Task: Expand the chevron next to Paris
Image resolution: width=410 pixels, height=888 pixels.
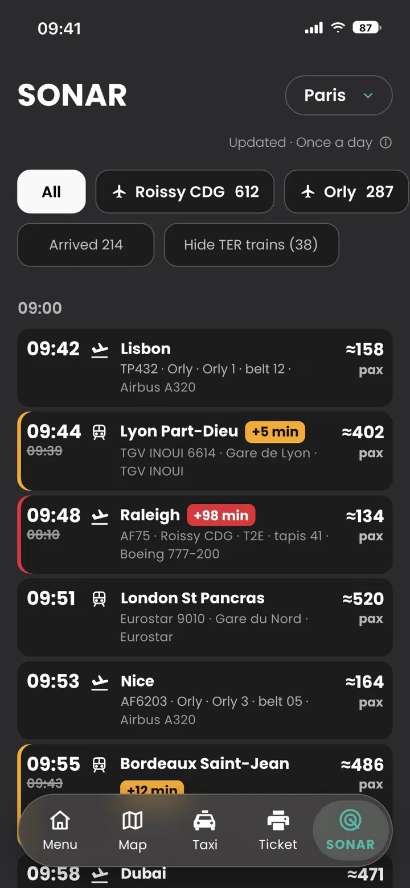Action: click(x=368, y=96)
